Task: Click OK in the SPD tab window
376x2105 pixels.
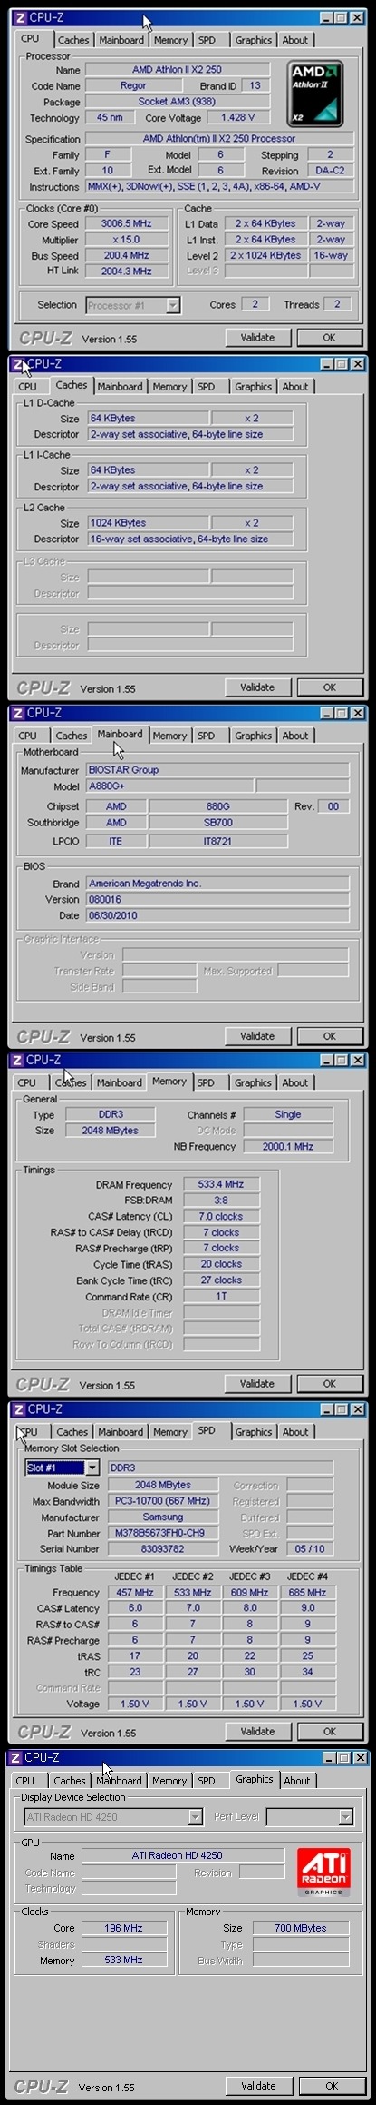Action: click(330, 1732)
